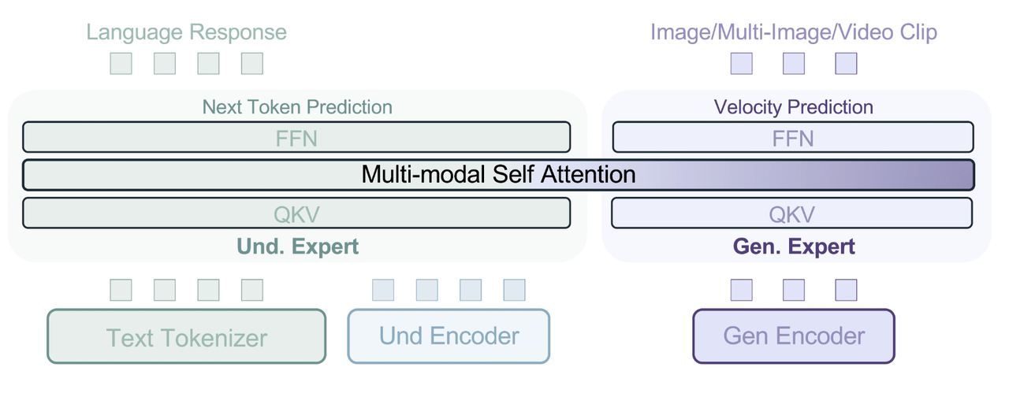Click the Image/Multi-Image/Video Clip label
The height and width of the screenshot is (397, 1009).
pos(794,32)
